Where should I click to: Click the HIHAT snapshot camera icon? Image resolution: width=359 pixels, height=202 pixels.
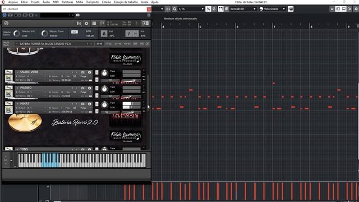(82, 104)
